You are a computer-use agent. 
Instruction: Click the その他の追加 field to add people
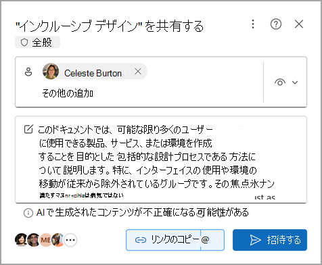(68, 93)
